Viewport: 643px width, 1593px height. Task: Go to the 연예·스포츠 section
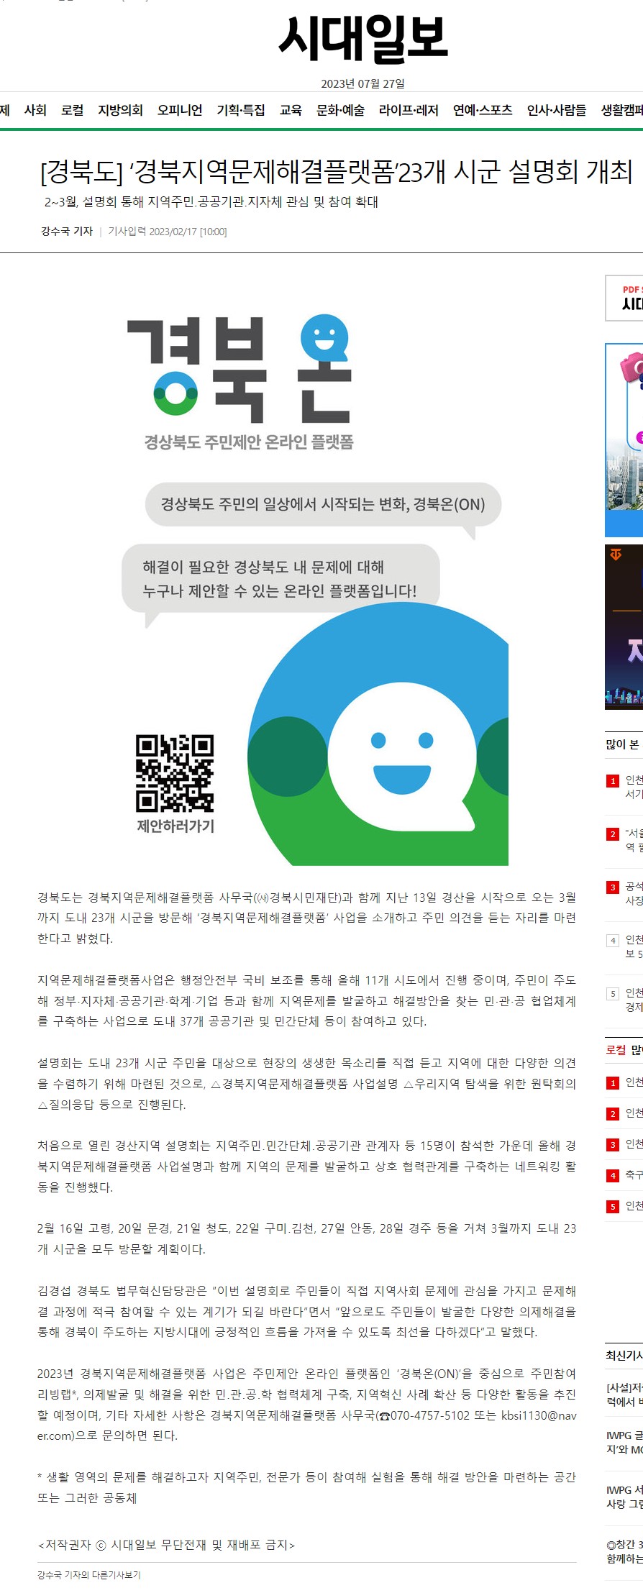483,110
